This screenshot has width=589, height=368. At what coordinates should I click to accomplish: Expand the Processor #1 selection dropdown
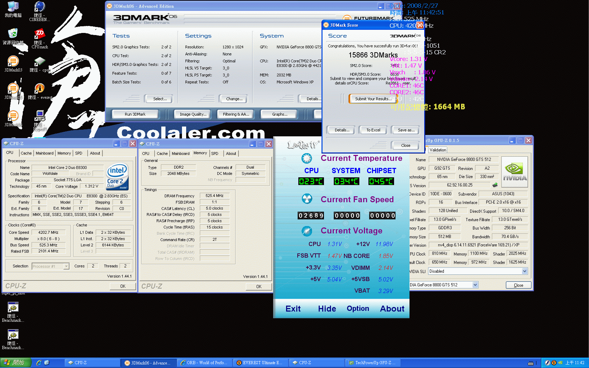click(66, 266)
